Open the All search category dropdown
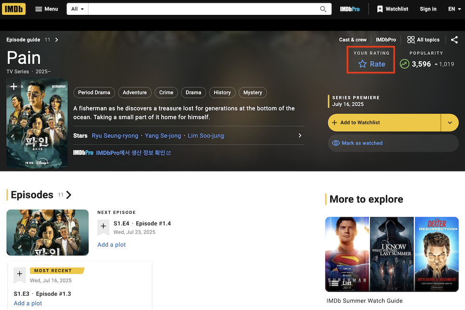Screen dimensions: 465x310 click(x=77, y=9)
